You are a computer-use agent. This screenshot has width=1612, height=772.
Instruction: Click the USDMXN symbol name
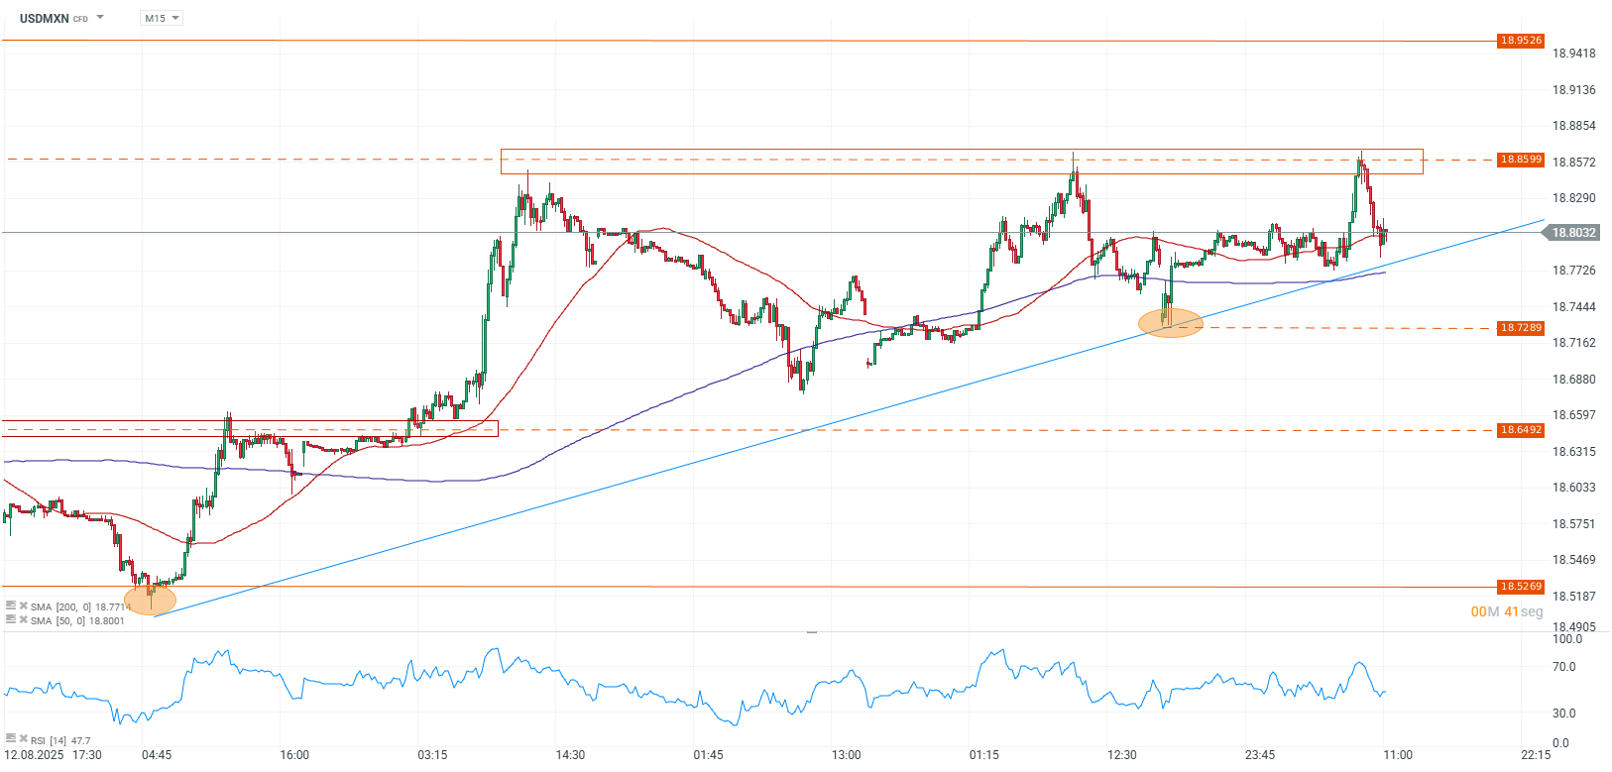[45, 18]
